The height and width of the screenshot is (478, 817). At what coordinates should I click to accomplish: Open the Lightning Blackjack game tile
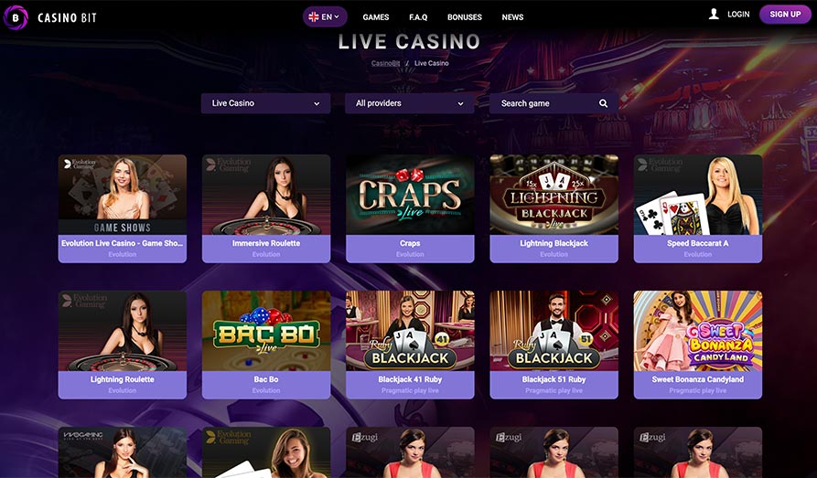point(554,208)
